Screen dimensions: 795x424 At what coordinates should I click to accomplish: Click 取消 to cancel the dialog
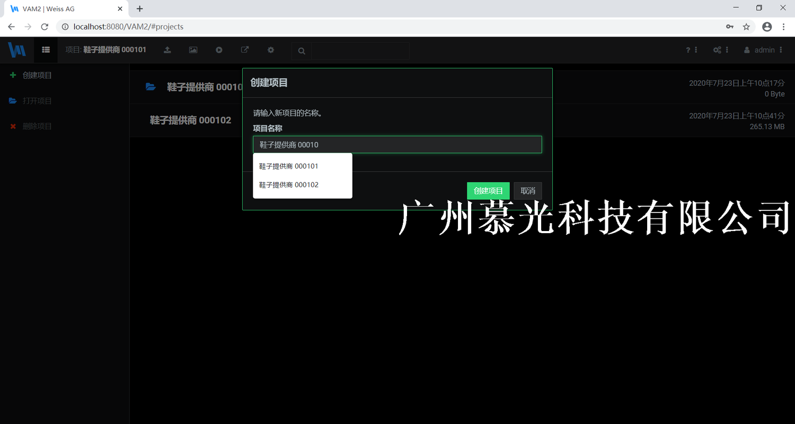pyautogui.click(x=528, y=191)
